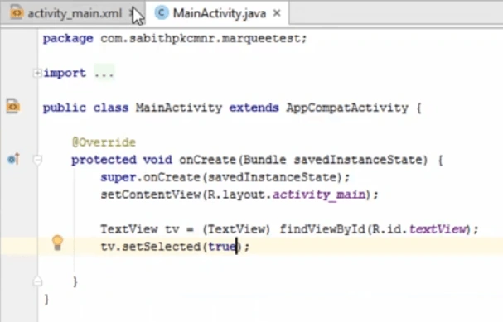Select the MainActivity.java tab
The width and height of the screenshot is (503, 322).
tap(217, 12)
